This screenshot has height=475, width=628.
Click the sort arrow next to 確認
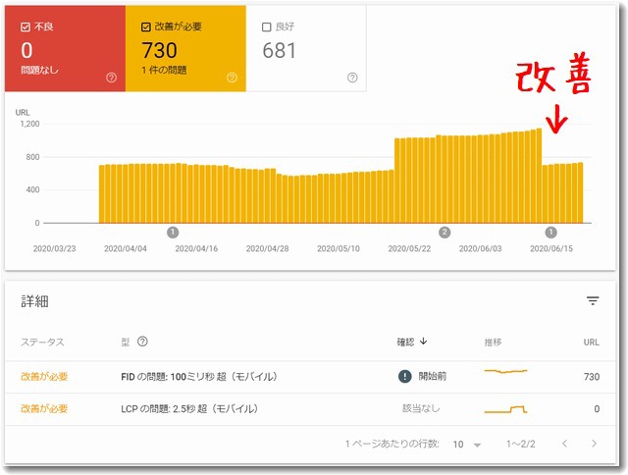(x=424, y=342)
